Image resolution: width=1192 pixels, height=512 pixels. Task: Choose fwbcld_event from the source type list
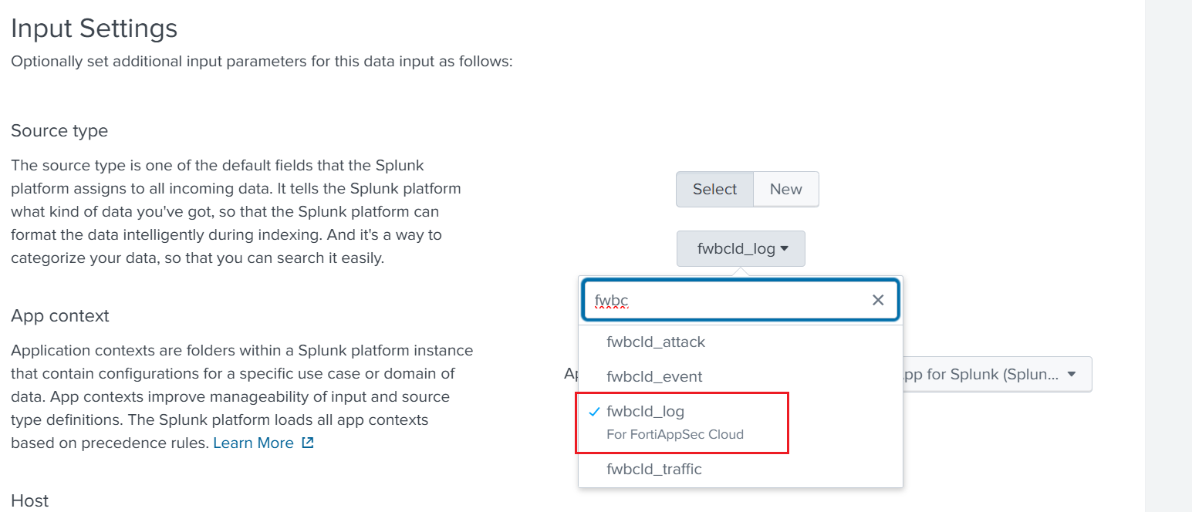pos(654,376)
